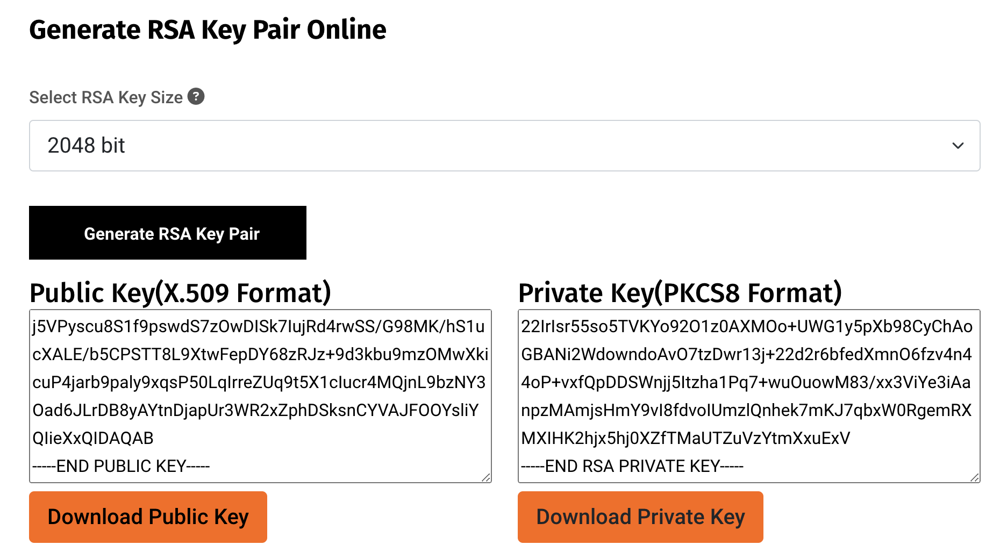Download the public key
Screen dimensions: 1000x559
pyautogui.click(x=148, y=517)
